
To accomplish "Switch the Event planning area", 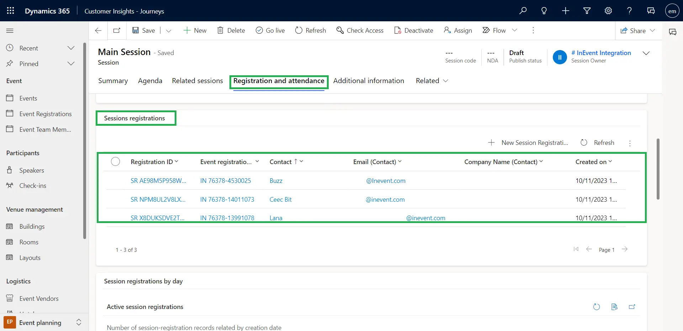I will (43, 322).
